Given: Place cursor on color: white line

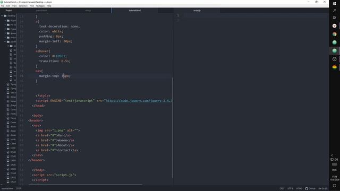Looking at the screenshot, I should [51, 31].
